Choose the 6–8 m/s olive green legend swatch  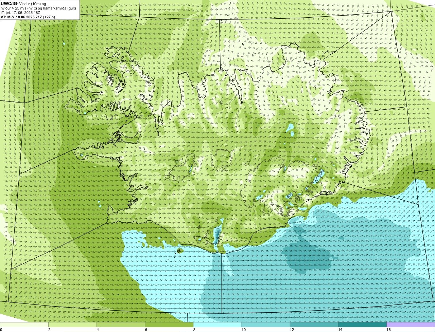[169, 325]
